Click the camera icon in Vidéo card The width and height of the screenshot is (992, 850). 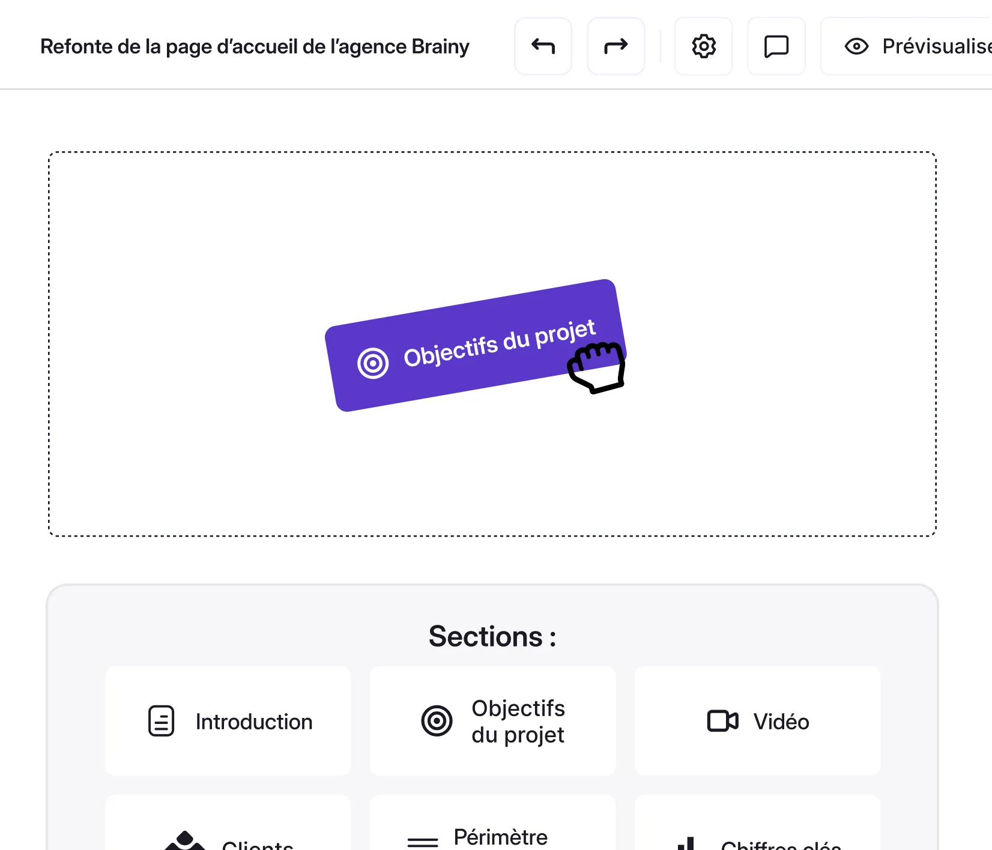(x=723, y=721)
